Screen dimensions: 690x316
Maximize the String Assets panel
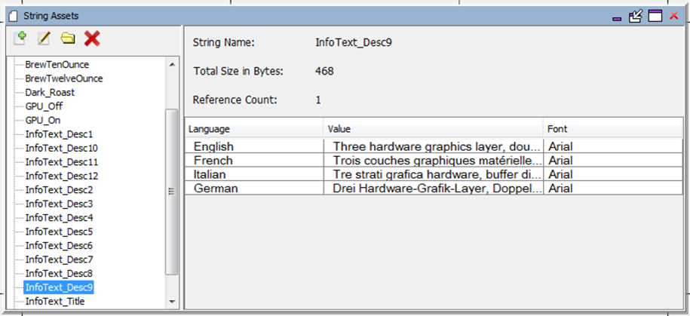click(655, 17)
